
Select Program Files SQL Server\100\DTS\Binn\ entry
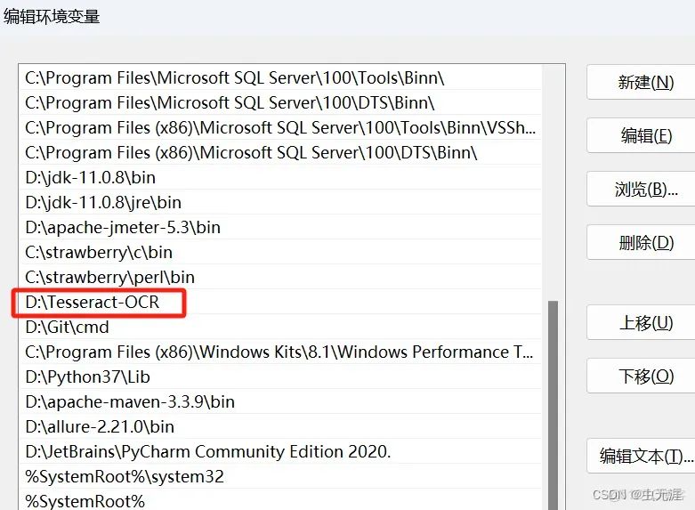(x=280, y=102)
